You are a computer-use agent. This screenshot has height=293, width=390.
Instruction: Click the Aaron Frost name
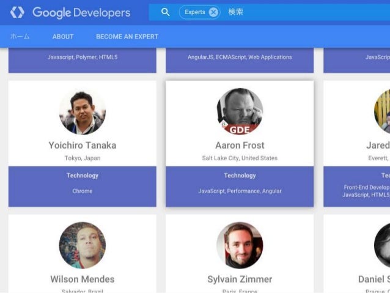point(240,146)
